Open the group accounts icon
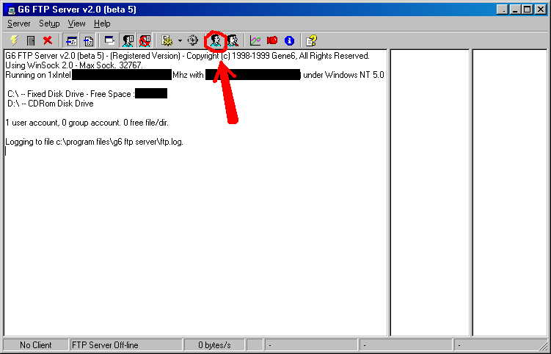The image size is (551, 354). [x=233, y=41]
